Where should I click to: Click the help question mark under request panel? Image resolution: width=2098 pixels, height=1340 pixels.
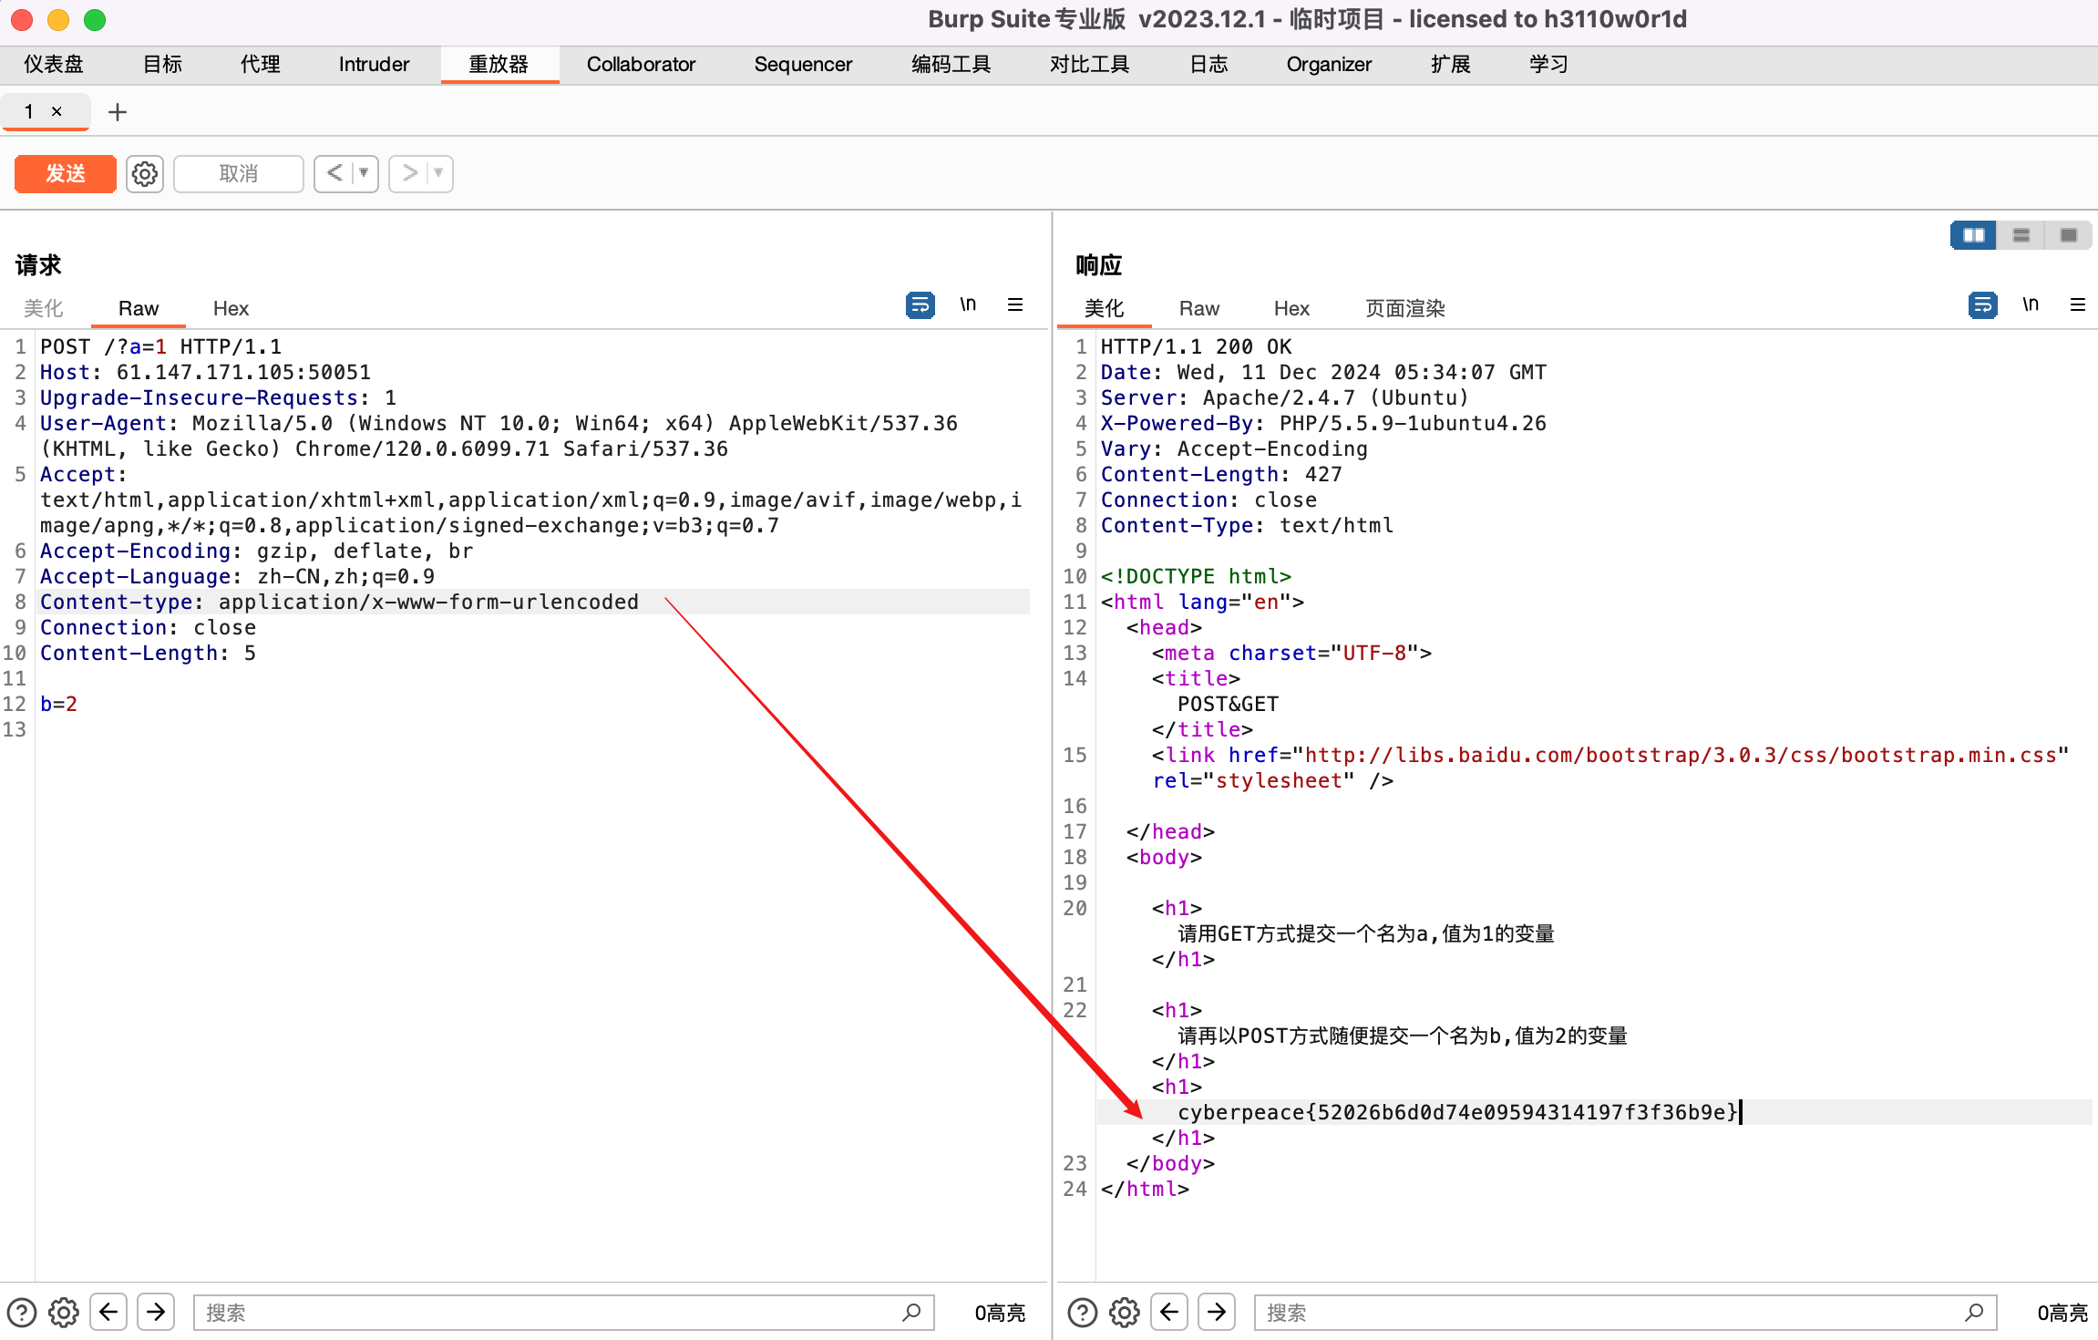[x=20, y=1312]
